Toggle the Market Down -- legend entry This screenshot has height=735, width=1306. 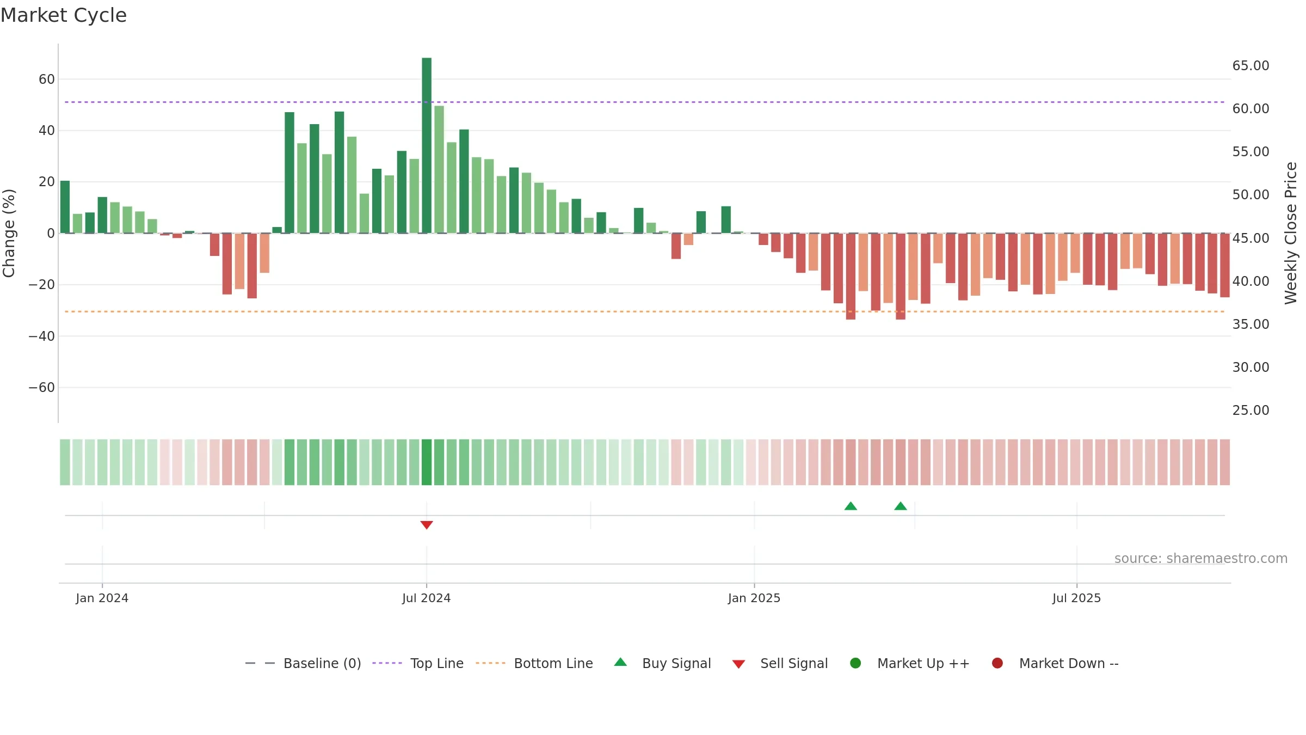coord(1055,663)
